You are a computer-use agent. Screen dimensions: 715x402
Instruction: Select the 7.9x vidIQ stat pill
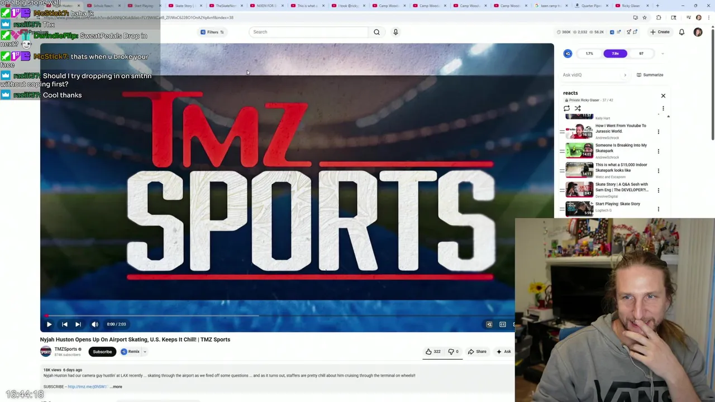click(x=615, y=54)
